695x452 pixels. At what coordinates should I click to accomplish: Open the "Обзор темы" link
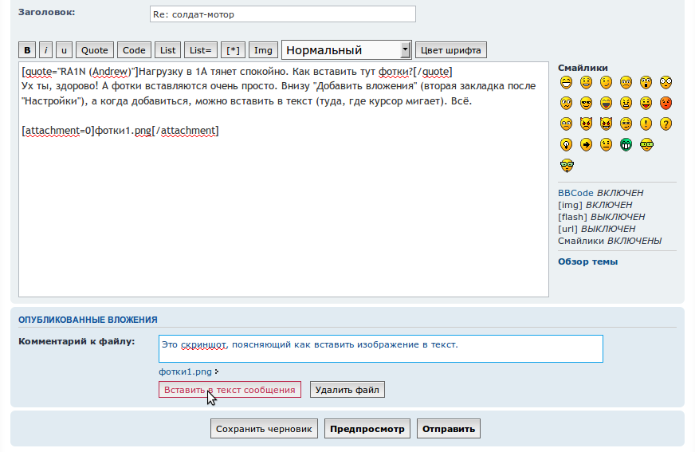tap(587, 261)
